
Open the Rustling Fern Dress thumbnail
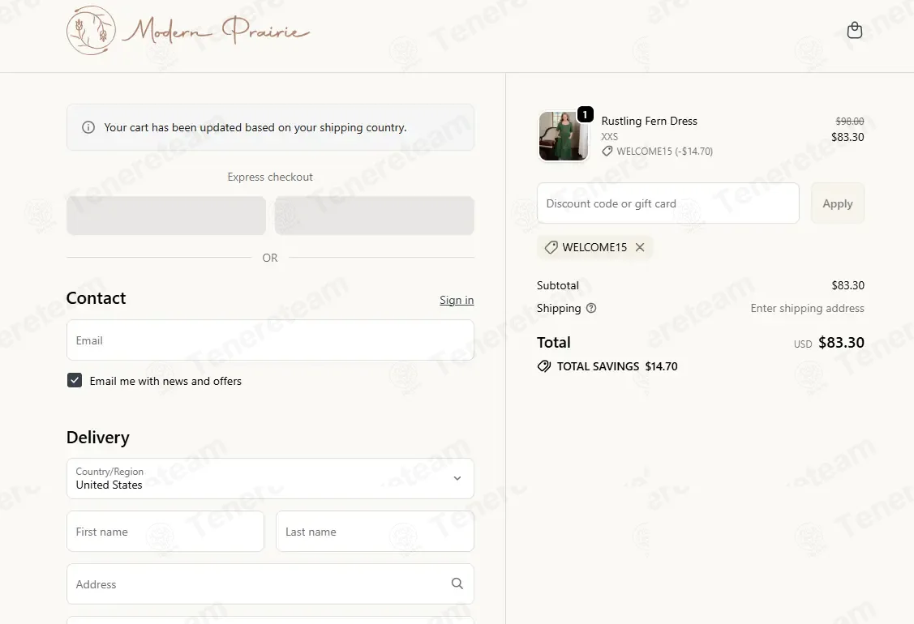(563, 136)
